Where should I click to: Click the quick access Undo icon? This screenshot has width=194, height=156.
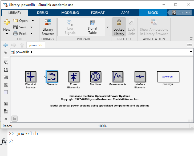181,13
